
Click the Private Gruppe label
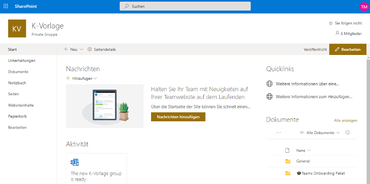click(x=45, y=34)
